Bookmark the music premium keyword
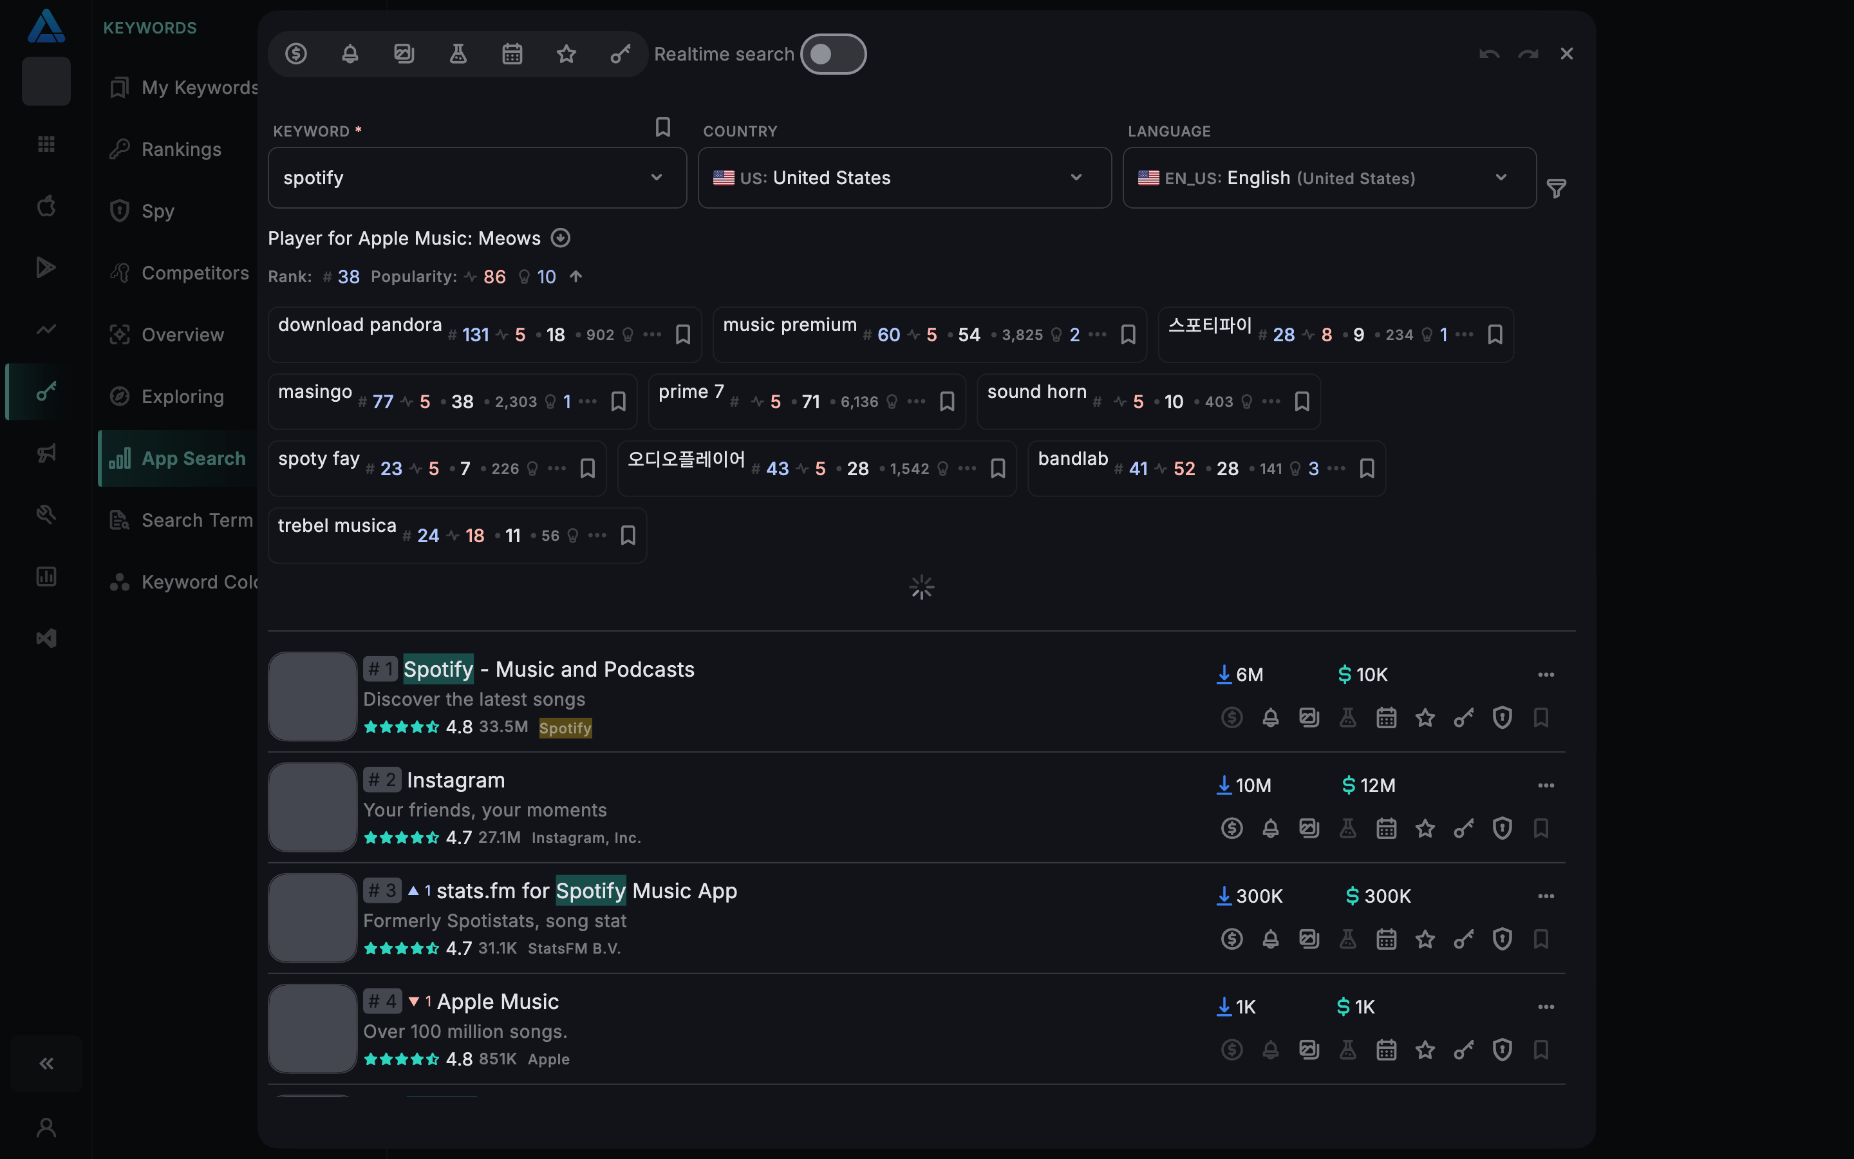The image size is (1854, 1159). pos(1128,335)
